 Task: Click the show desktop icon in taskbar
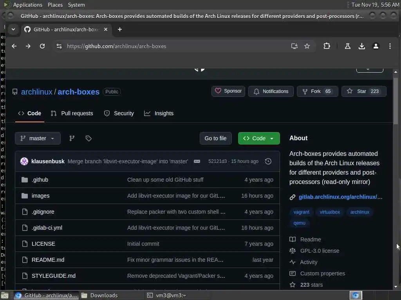(x=5, y=295)
